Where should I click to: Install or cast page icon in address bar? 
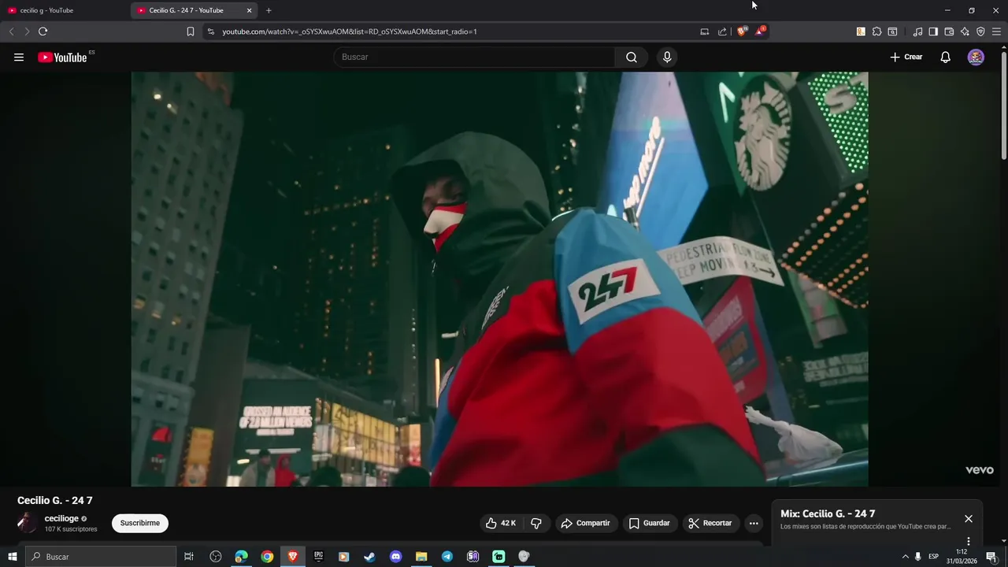705,31
